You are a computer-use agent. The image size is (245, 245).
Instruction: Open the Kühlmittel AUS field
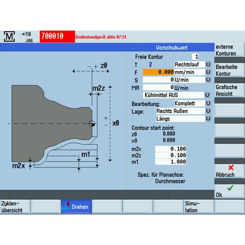pos(173,95)
